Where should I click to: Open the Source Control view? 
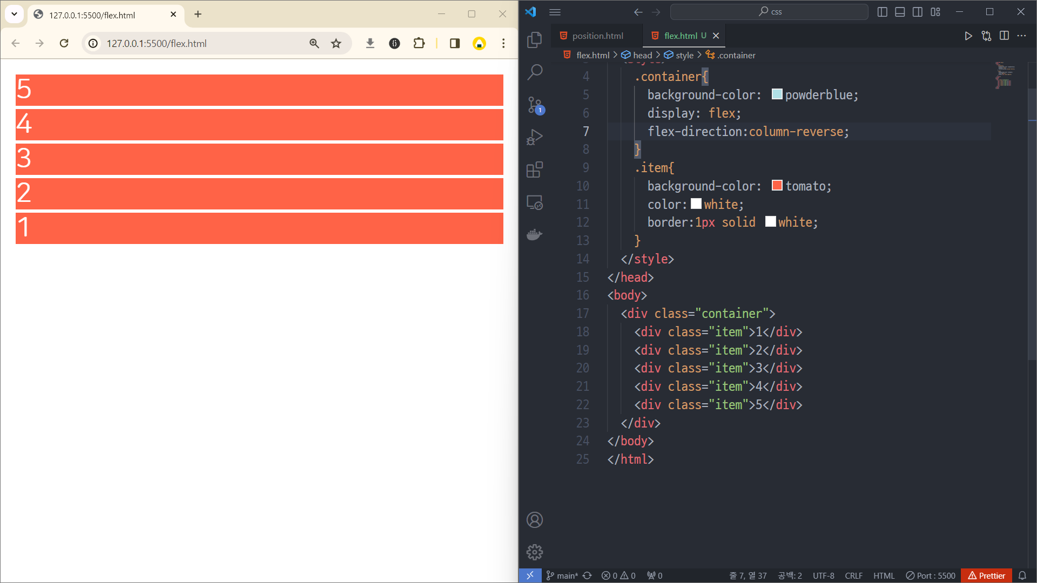click(534, 105)
